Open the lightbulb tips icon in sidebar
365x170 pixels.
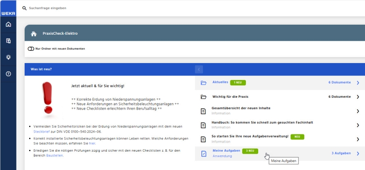point(8,58)
